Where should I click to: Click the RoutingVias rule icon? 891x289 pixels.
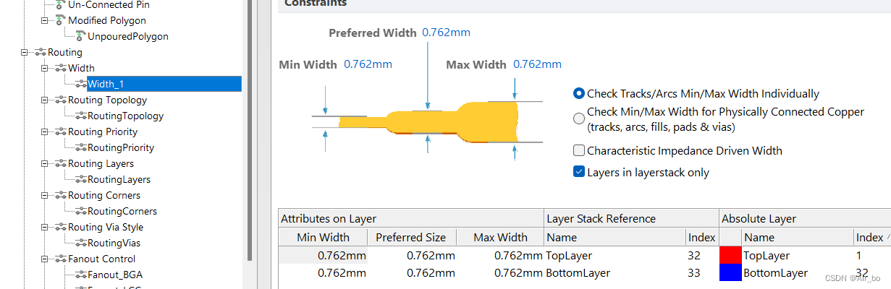80,243
